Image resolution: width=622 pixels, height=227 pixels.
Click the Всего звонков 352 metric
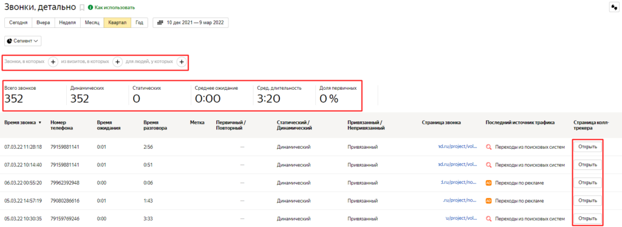tap(20, 95)
